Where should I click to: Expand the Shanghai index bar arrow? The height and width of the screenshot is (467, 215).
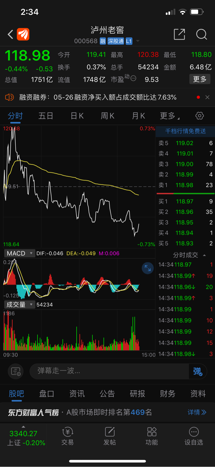pyautogui.click(x=23, y=427)
